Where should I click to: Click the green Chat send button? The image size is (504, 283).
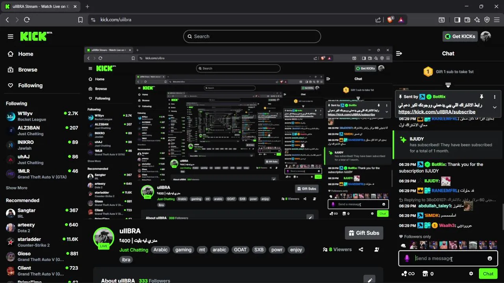coord(488,274)
